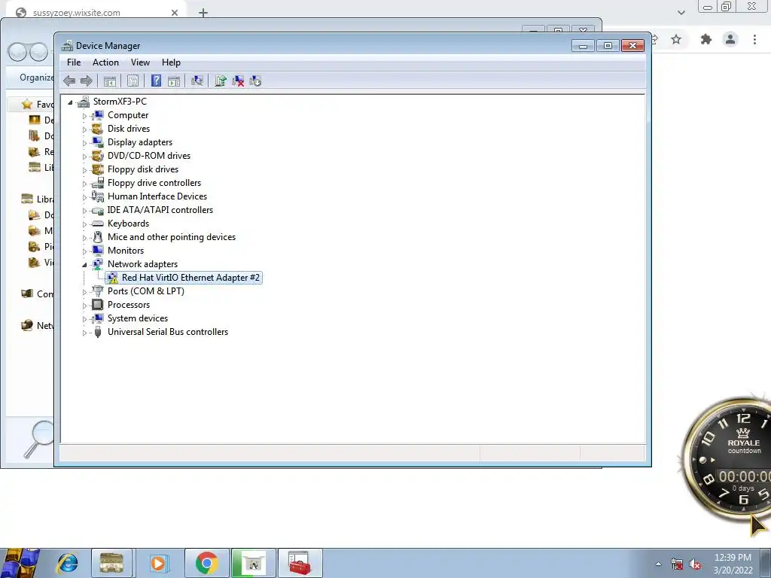Open the Help menu
This screenshot has height=578, width=771.
coord(171,62)
